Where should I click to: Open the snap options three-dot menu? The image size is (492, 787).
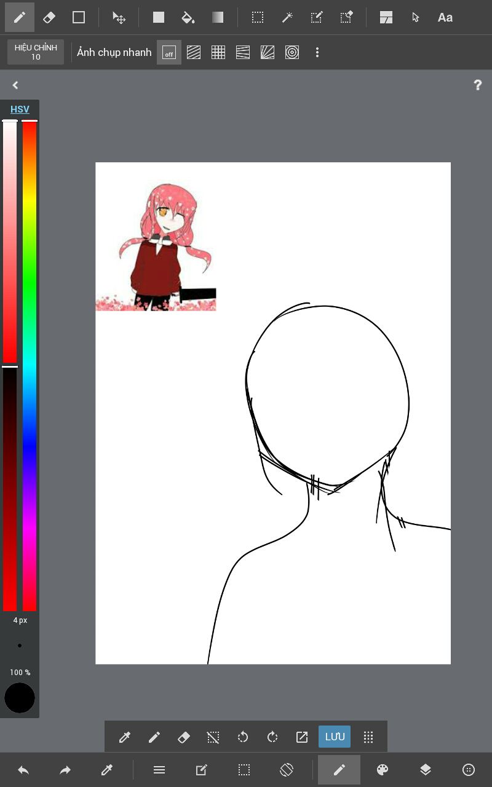(317, 52)
